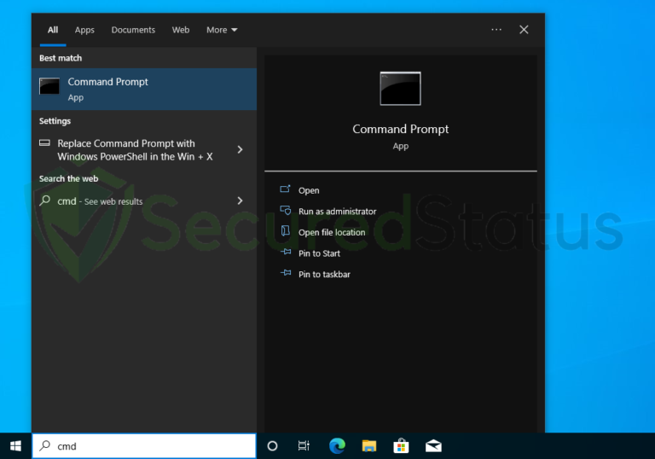The width and height of the screenshot is (655, 459).
Task: Launch Microsoft Edge from the taskbar
Action: [x=337, y=446]
